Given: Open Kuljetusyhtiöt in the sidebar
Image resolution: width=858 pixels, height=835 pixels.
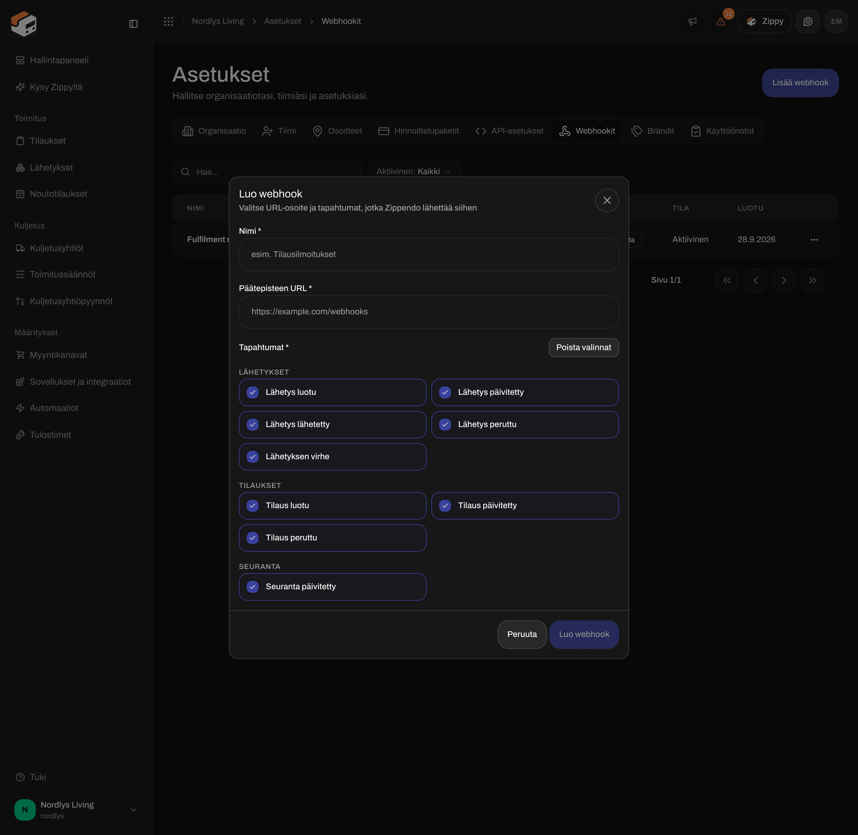Looking at the screenshot, I should point(76,248).
